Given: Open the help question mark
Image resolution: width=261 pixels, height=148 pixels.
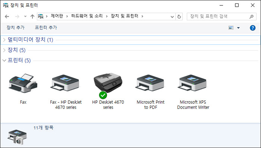Looking at the screenshot, I should pos(252,28).
